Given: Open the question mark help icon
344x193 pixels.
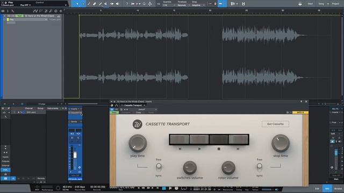Looking at the screenshot, I should (127, 4).
